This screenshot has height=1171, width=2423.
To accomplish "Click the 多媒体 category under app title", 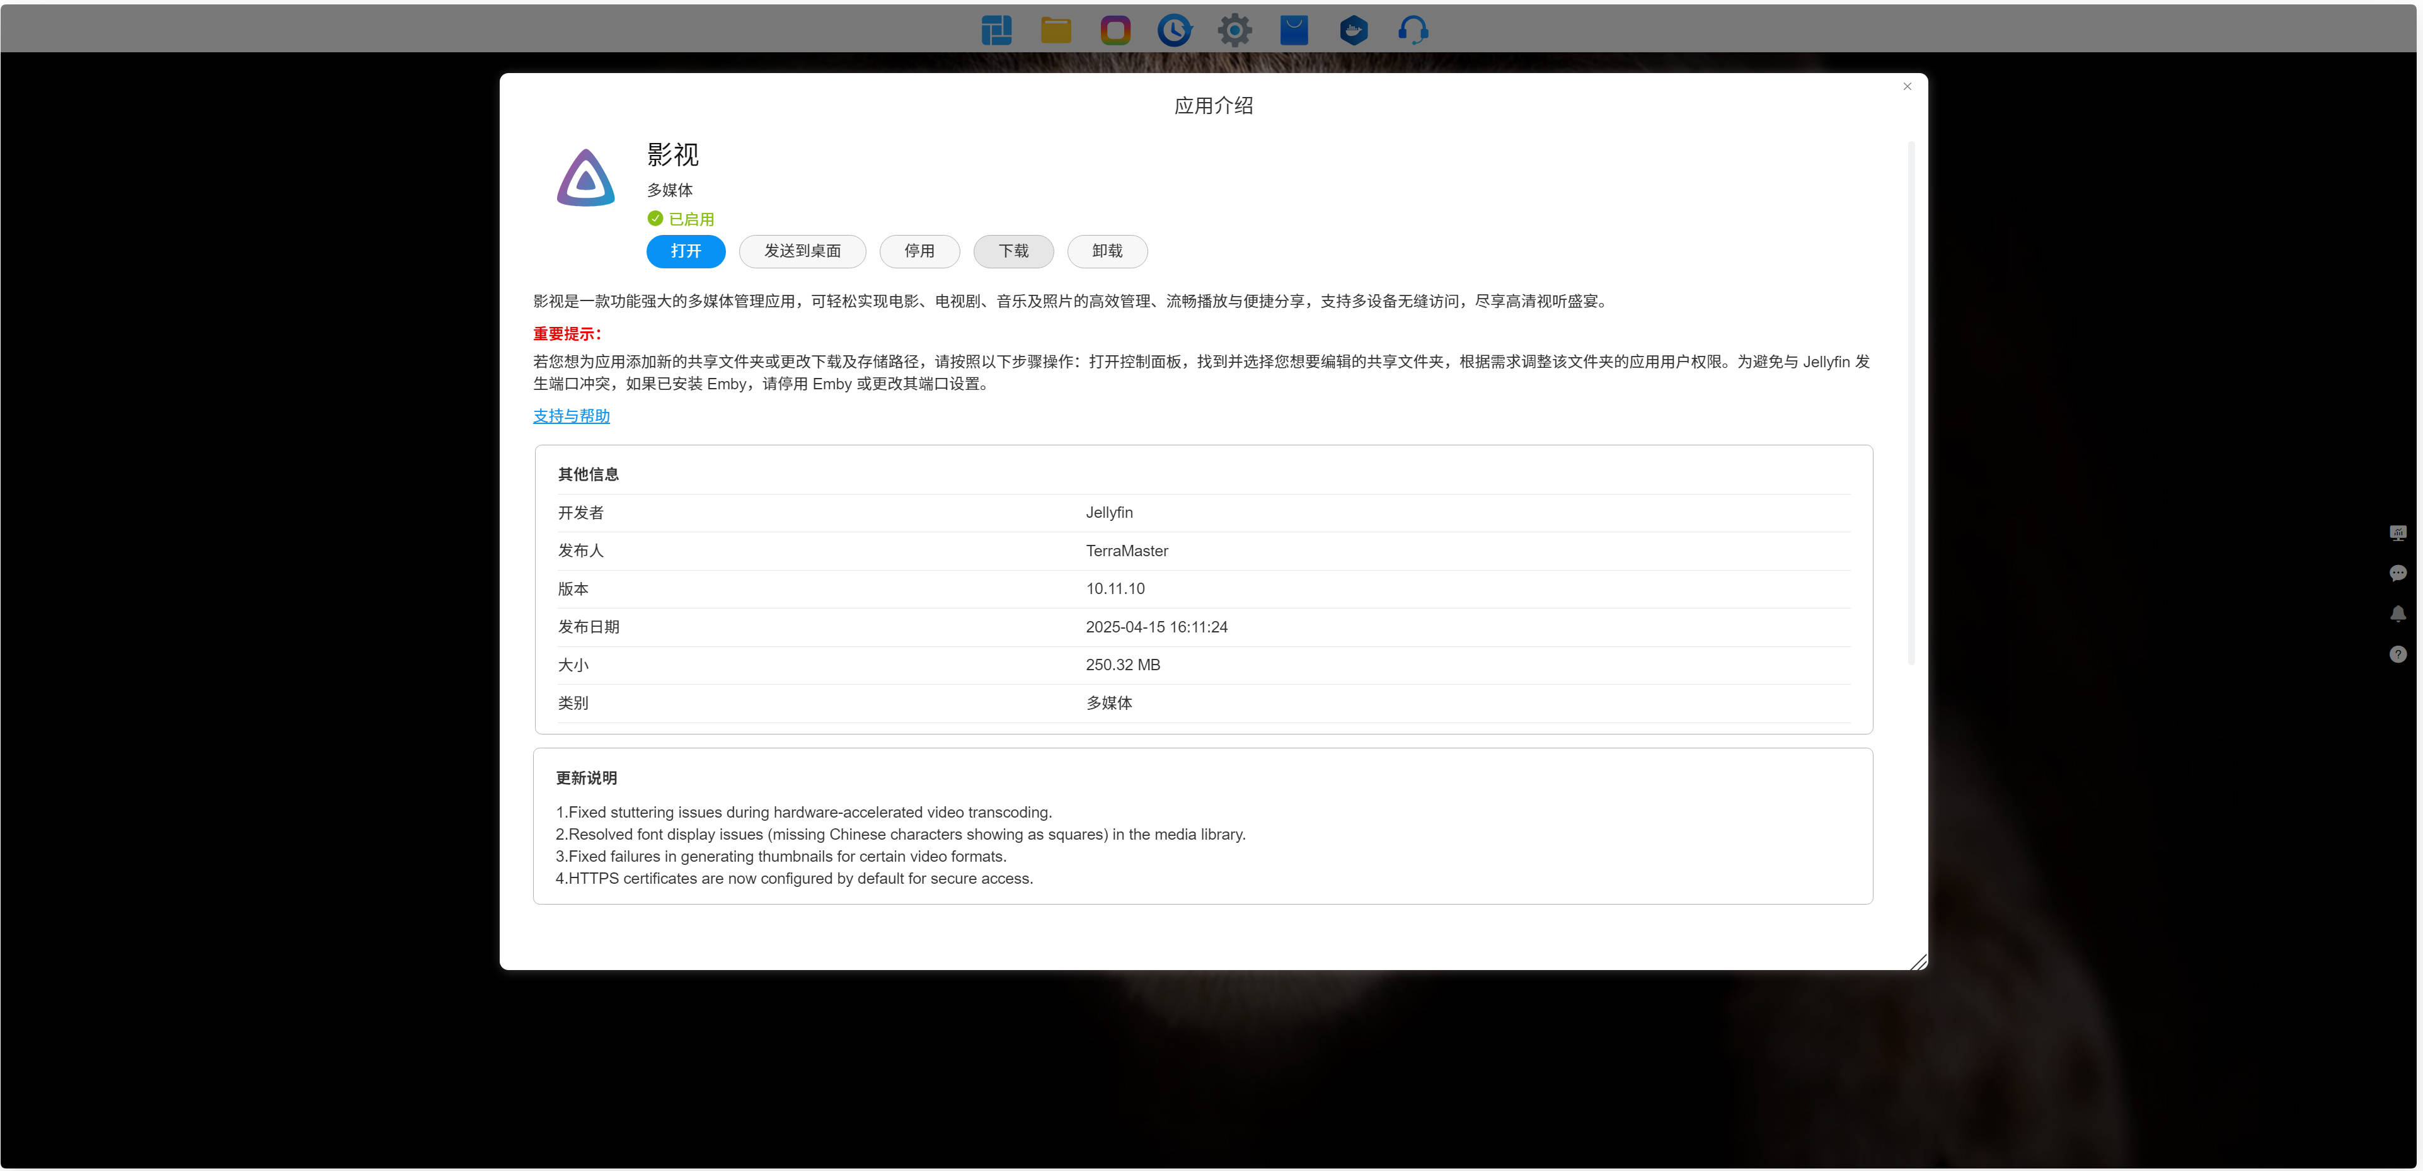I will (x=670, y=190).
